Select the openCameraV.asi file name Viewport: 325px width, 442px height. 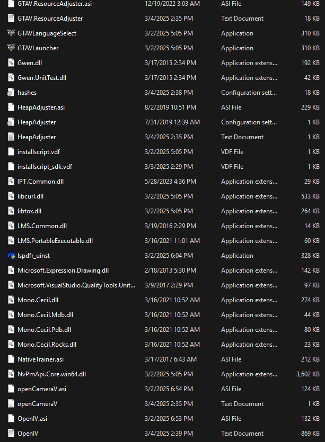(x=42, y=389)
